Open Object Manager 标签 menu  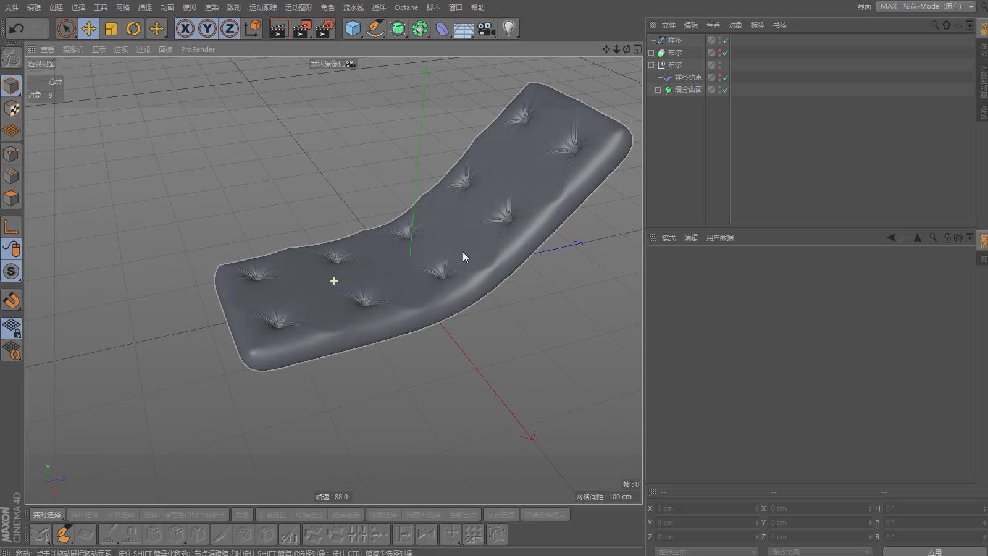[x=758, y=25]
